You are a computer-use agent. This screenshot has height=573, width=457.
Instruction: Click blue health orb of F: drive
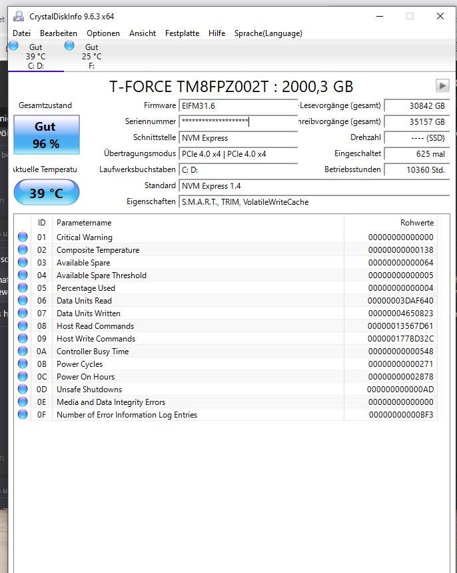click(69, 45)
